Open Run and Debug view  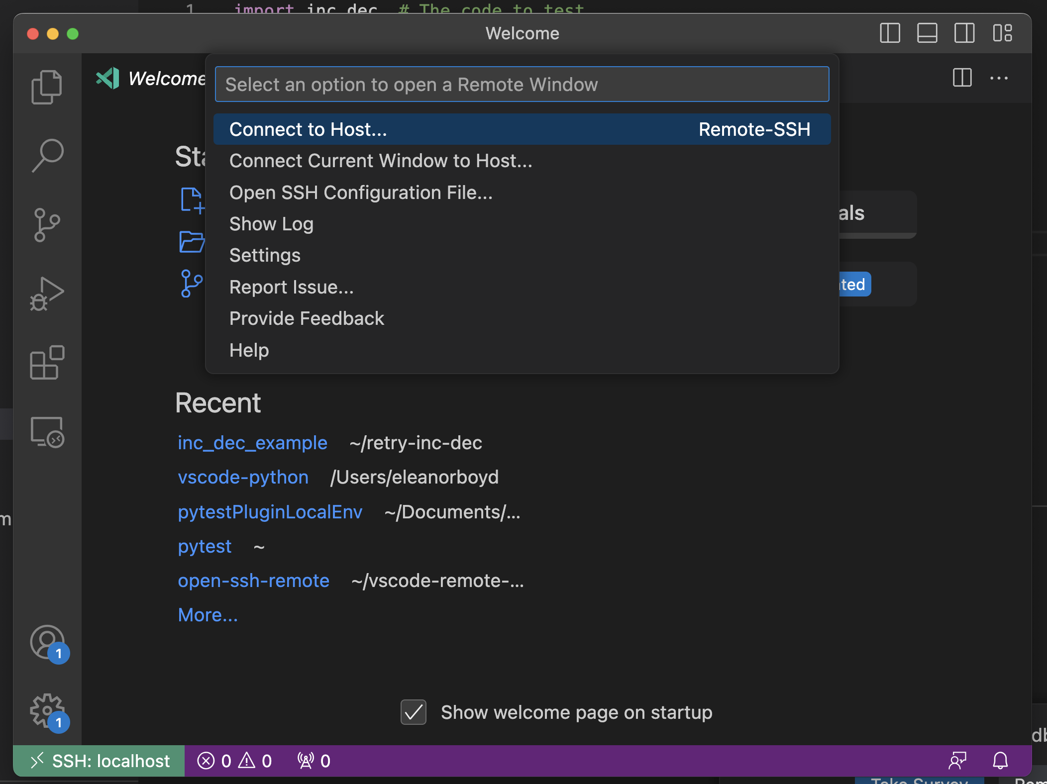47,294
